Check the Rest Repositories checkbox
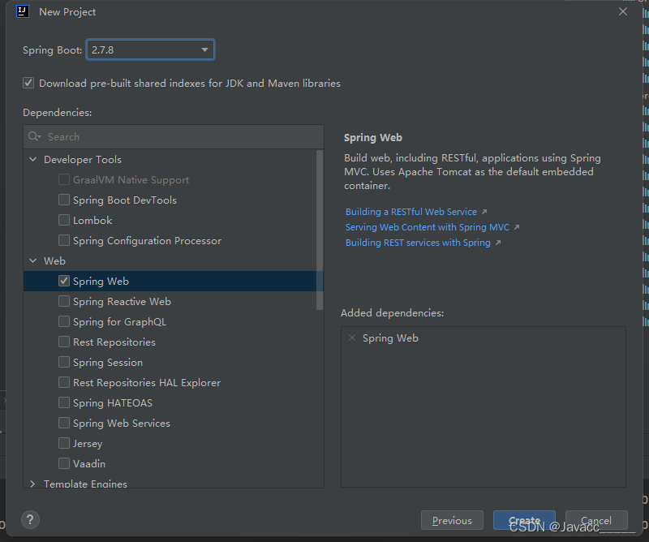 pos(64,342)
